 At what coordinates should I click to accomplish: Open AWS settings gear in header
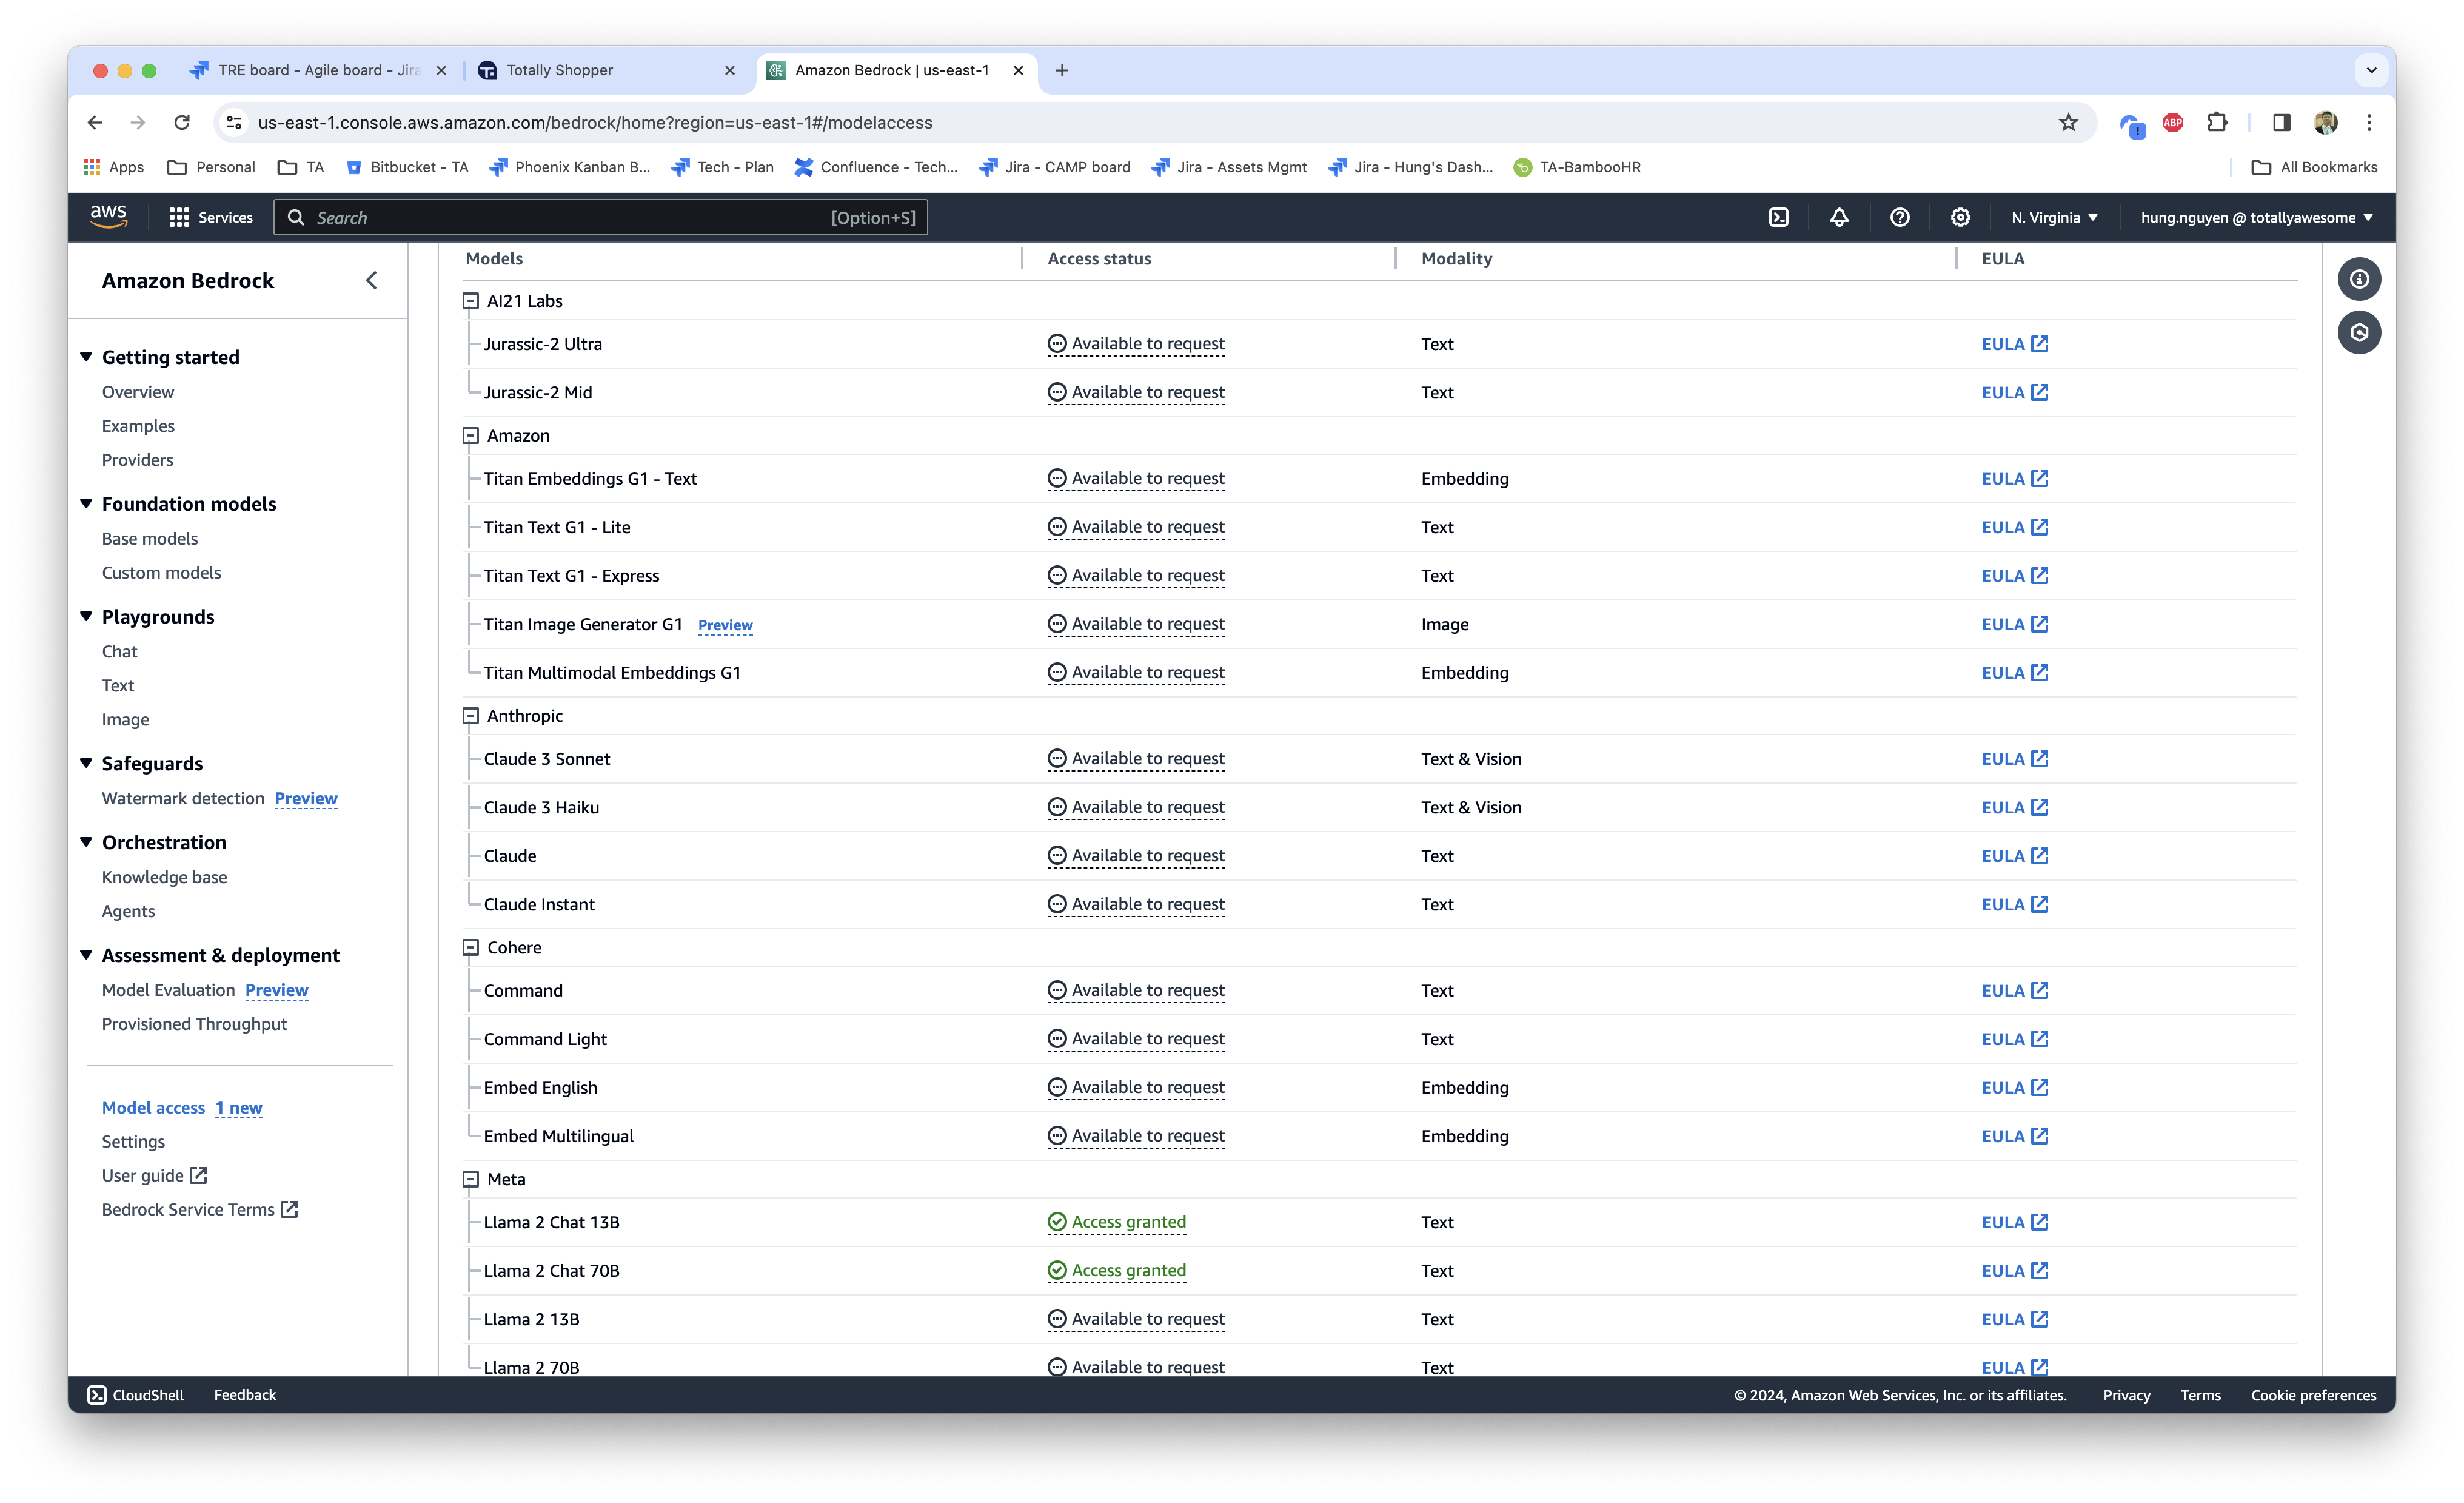click(1960, 217)
